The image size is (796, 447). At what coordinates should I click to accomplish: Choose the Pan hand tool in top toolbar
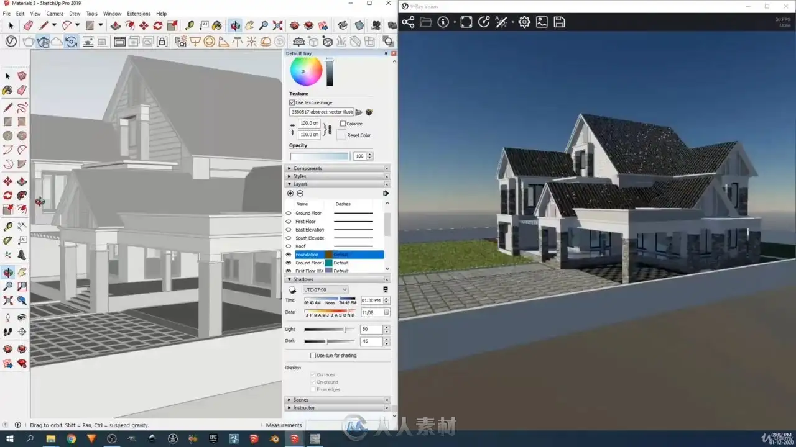click(x=249, y=25)
